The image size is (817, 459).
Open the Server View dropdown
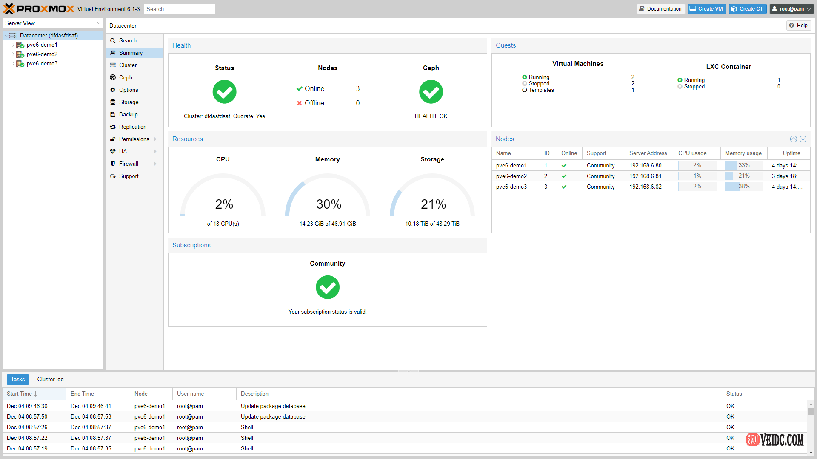[x=99, y=23]
